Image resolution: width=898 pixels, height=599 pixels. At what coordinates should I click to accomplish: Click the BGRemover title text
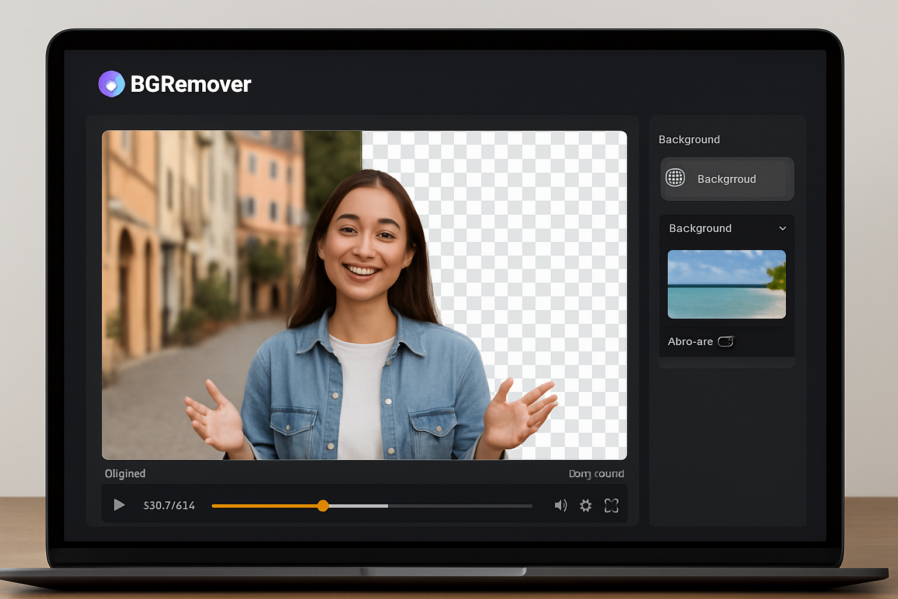click(191, 84)
